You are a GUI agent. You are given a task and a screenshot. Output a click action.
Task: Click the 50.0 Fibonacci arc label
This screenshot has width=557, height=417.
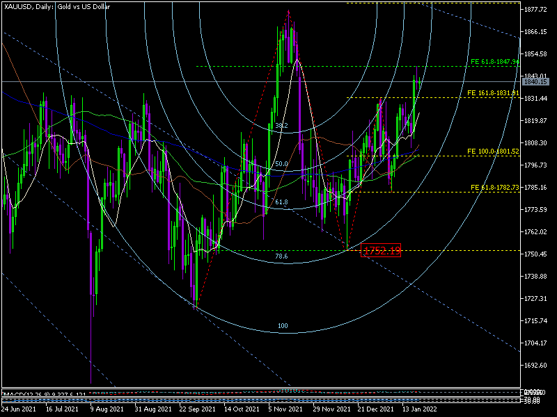pos(281,164)
